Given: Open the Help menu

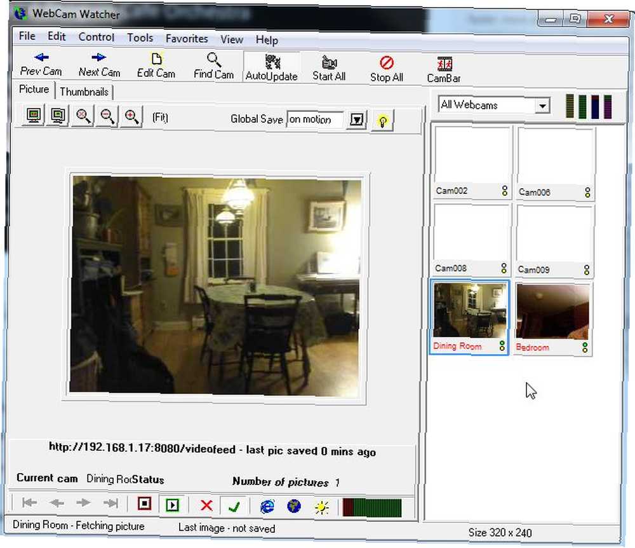Looking at the screenshot, I should pos(267,40).
